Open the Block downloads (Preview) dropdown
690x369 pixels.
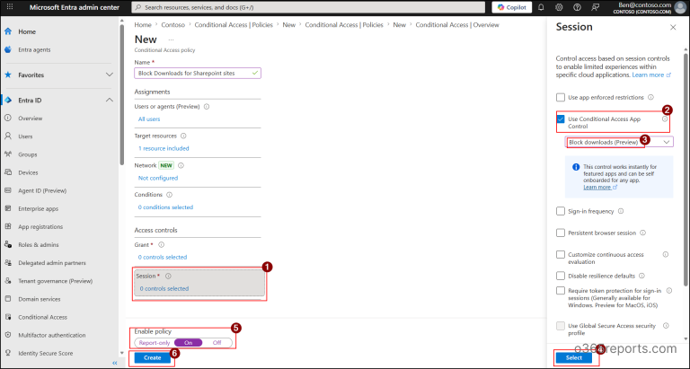(619, 142)
